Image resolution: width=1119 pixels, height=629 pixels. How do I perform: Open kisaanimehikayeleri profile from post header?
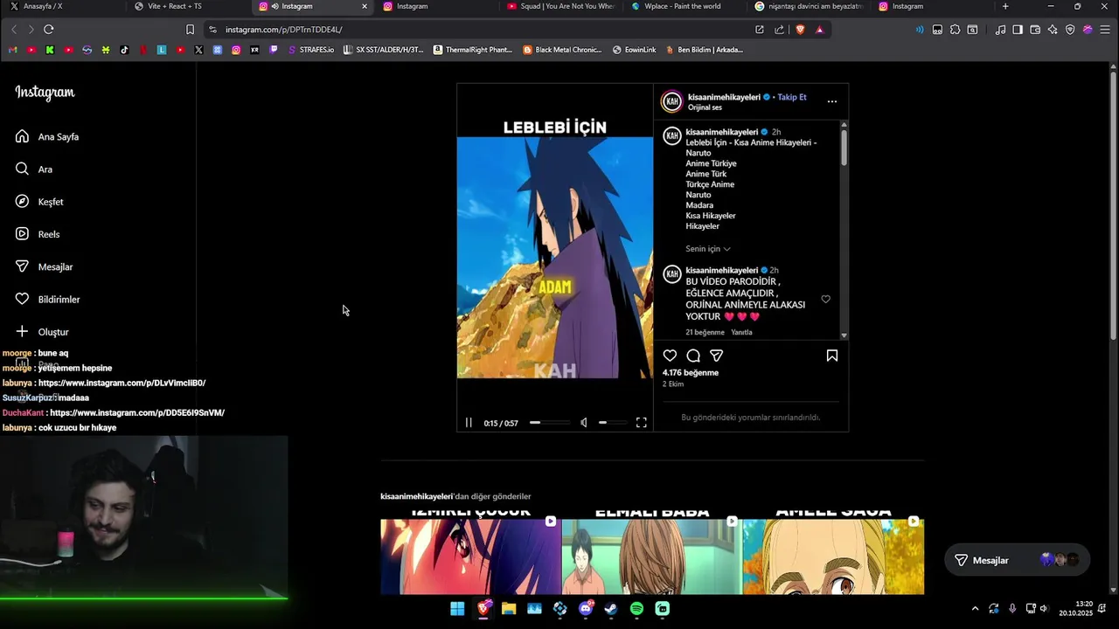coord(724,97)
